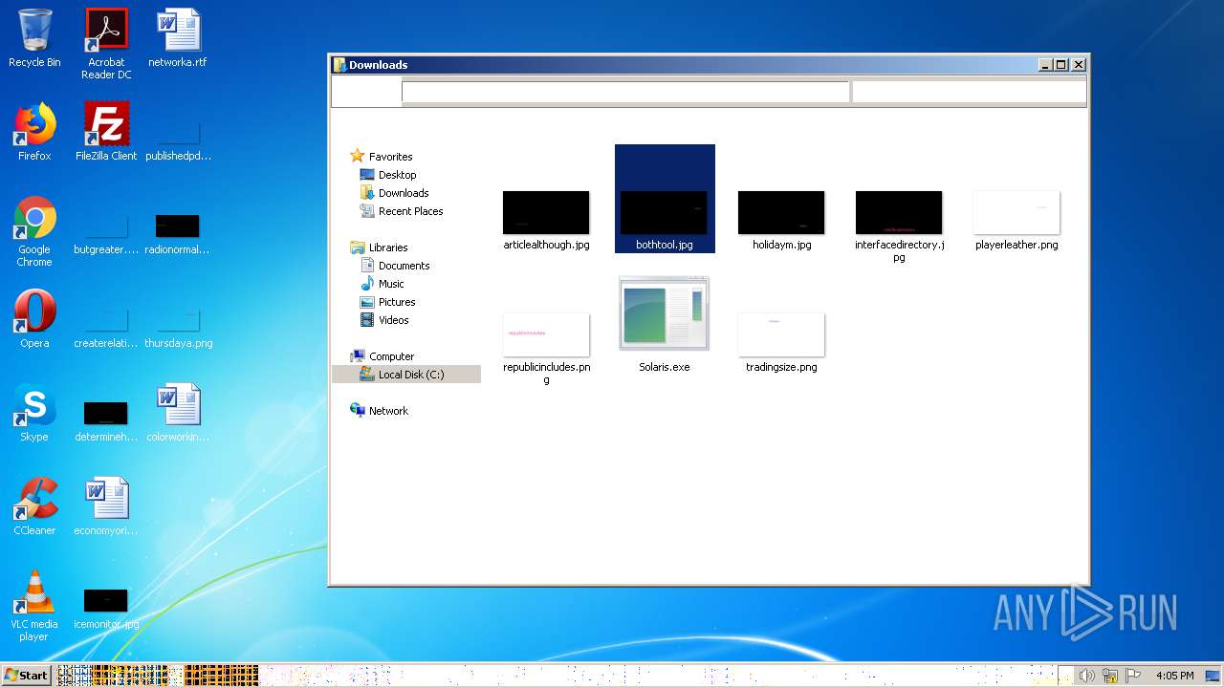Viewport: 1224px width, 688px height.
Task: Click the Explorer search box
Action: (969, 92)
